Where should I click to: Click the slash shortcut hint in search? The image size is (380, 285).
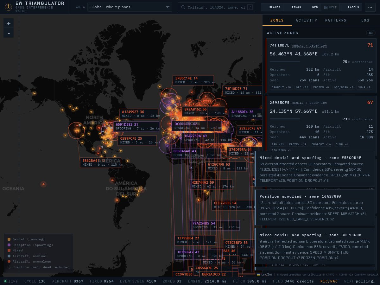250,7
